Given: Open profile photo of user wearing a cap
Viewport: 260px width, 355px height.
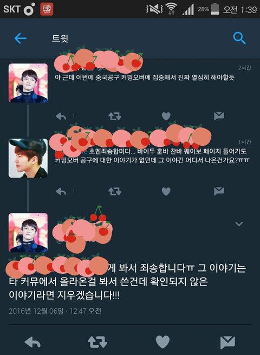Looking at the screenshot, I should tap(28, 158).
